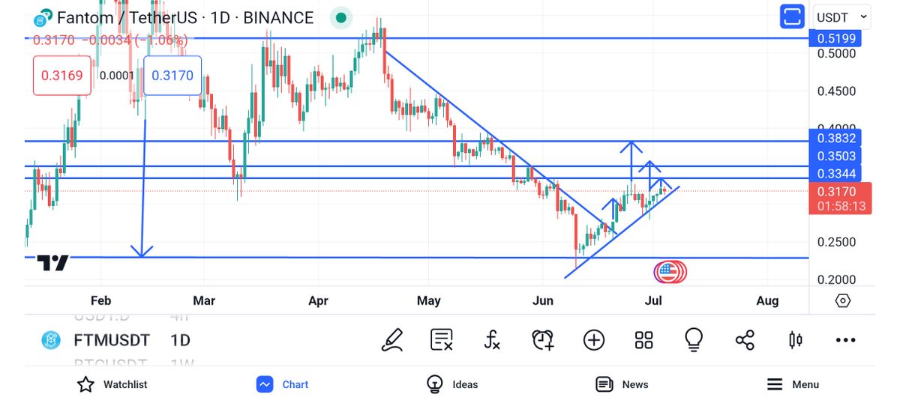Image resolution: width=900 pixels, height=403 pixels.
Task: Open the layout grid squares icon
Action: pyautogui.click(x=643, y=340)
